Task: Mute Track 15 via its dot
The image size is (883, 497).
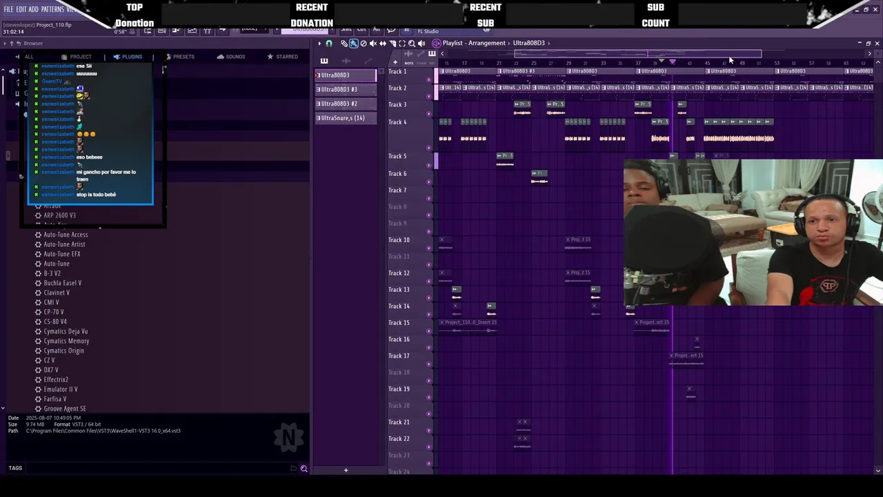Action: tap(429, 331)
